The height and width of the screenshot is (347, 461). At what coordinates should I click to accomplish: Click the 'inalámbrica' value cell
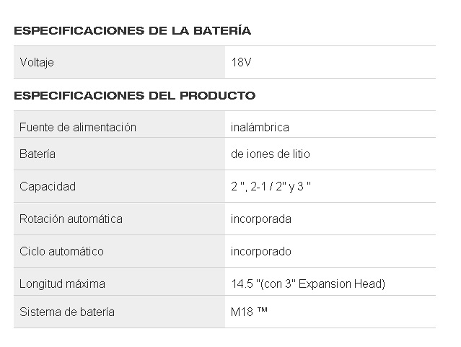point(260,127)
